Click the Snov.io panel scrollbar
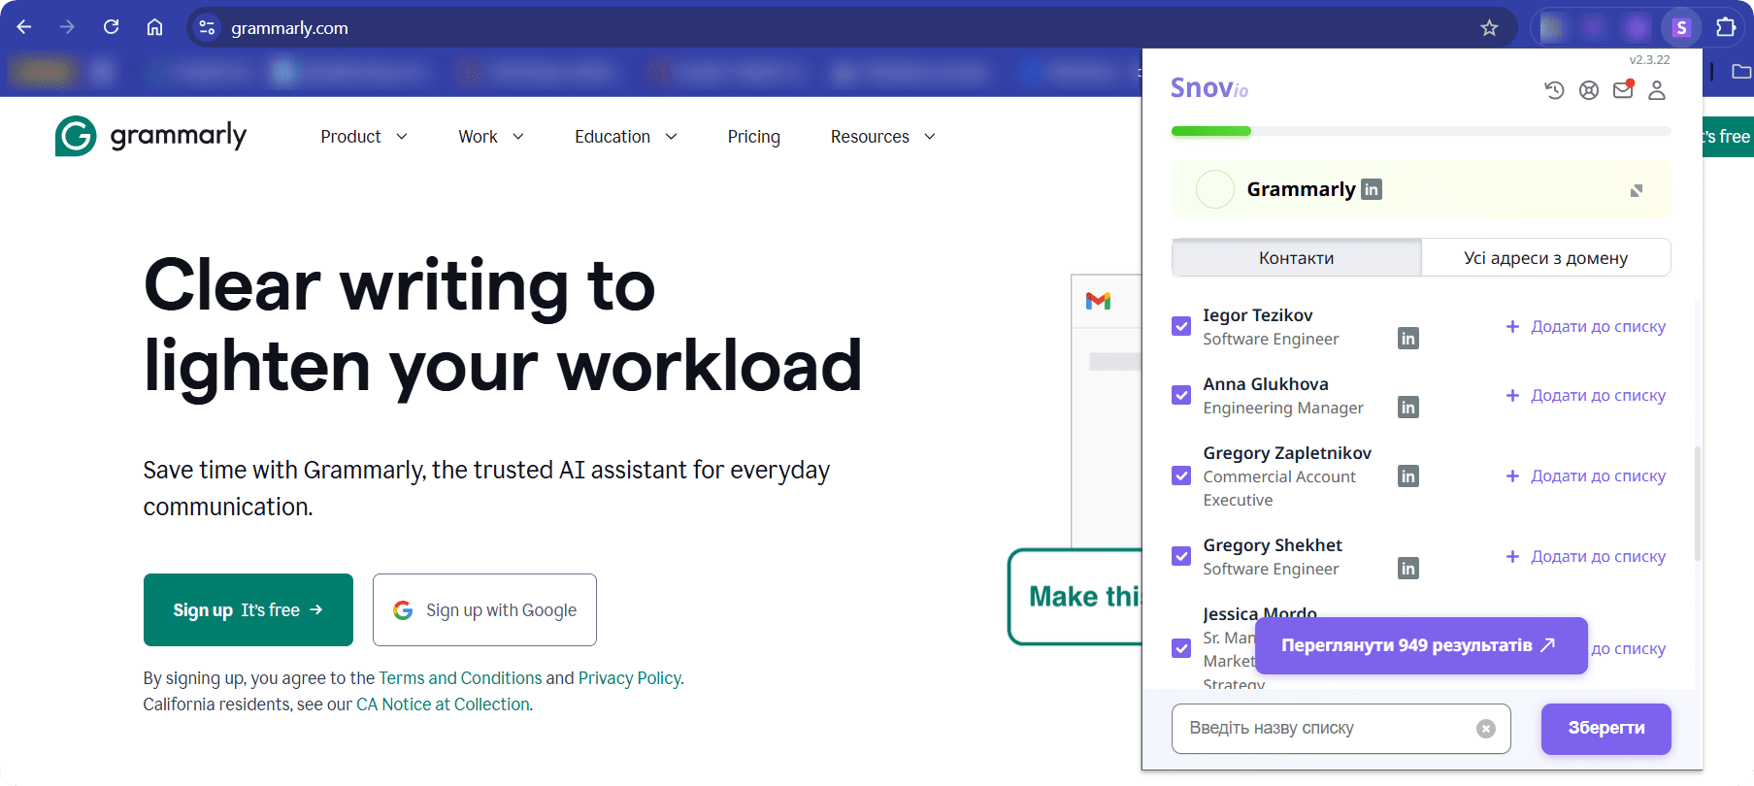The image size is (1754, 786). (x=1697, y=504)
